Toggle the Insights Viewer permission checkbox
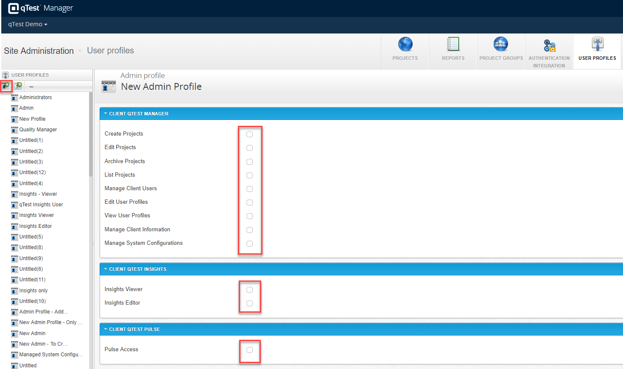Viewport: 623px width, 369px height. click(x=250, y=290)
